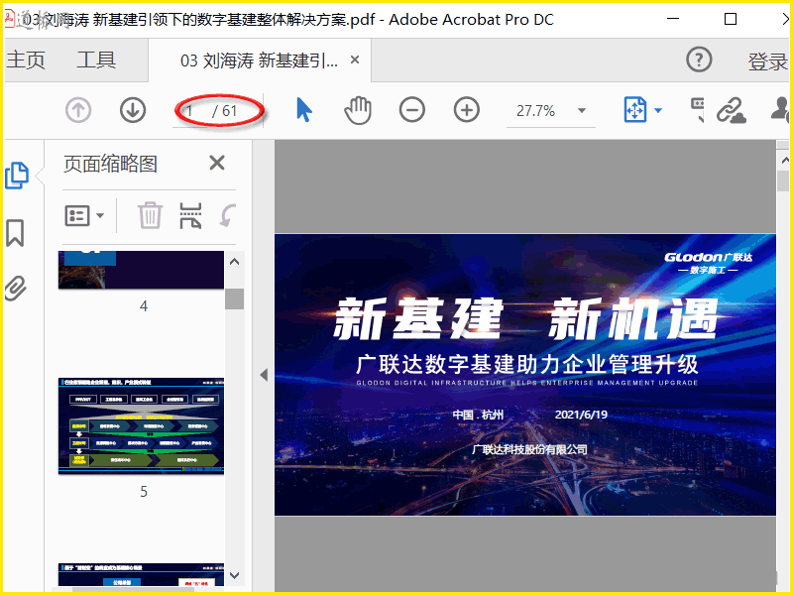Click the 2021/6/19 date text on slide
This screenshot has height=595, width=793.
click(581, 415)
